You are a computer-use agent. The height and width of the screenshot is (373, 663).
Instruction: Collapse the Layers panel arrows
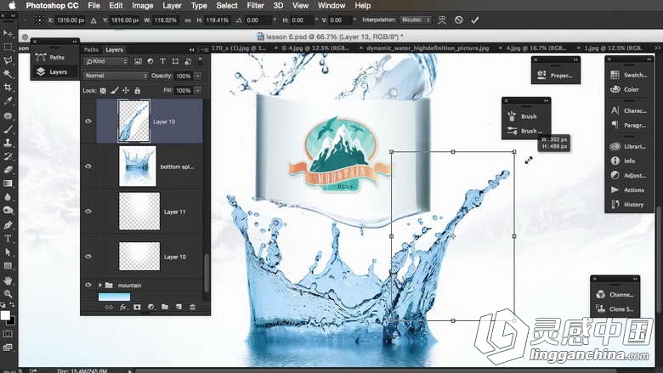191,50
